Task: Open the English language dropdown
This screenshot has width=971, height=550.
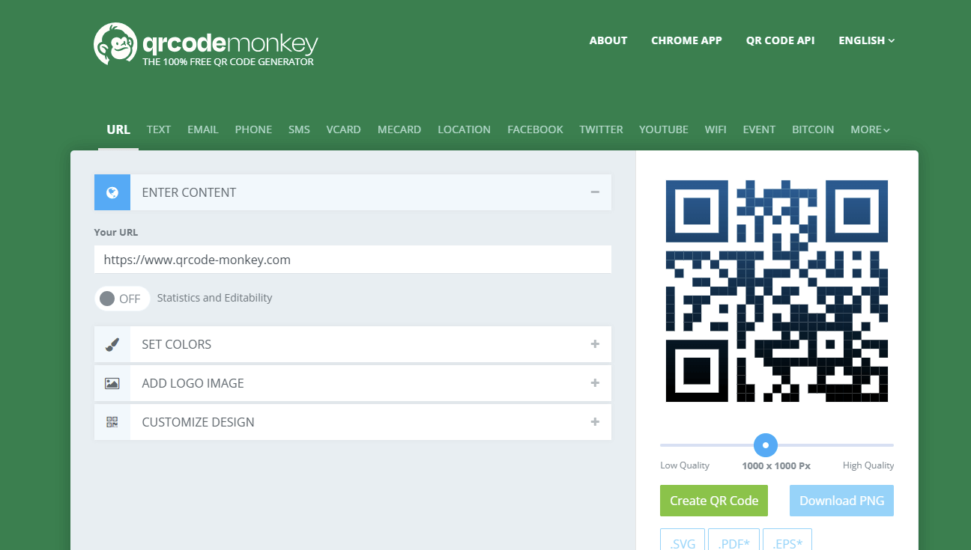Action: (867, 40)
